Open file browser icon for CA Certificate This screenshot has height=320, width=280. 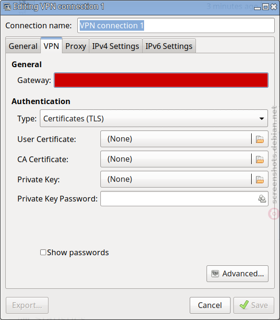(259, 159)
